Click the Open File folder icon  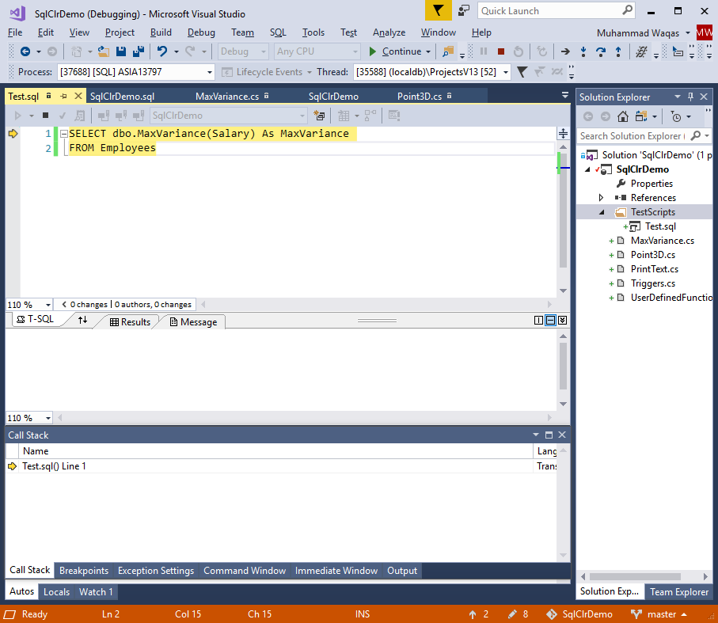(104, 51)
